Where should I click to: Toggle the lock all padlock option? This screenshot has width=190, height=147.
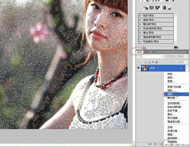157,62
